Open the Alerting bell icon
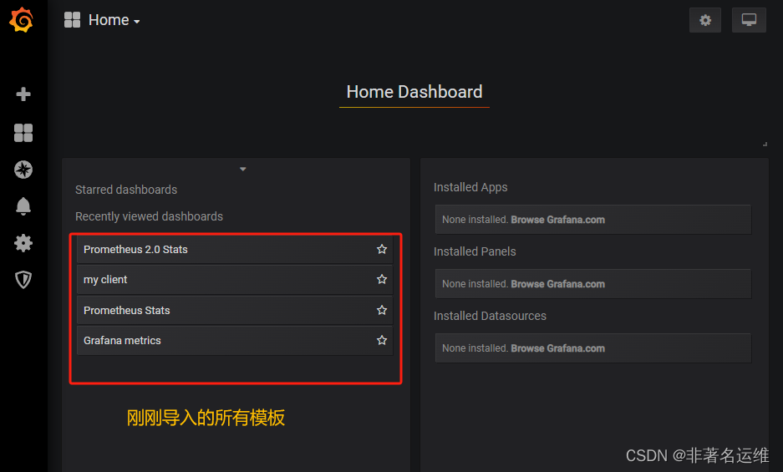This screenshot has width=783, height=472. [x=23, y=206]
